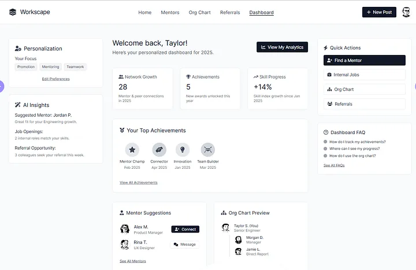The height and width of the screenshot is (270, 416).
Task: Open the Edit Preferences link
Action: 55,79
